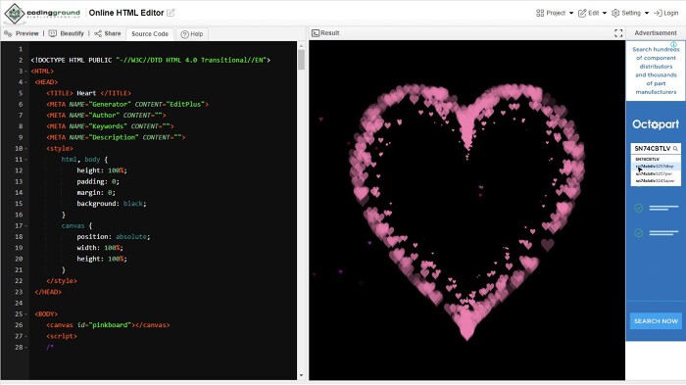Image resolution: width=686 pixels, height=385 pixels.
Task: Open the Setting dropdown menu
Action: (x=630, y=13)
